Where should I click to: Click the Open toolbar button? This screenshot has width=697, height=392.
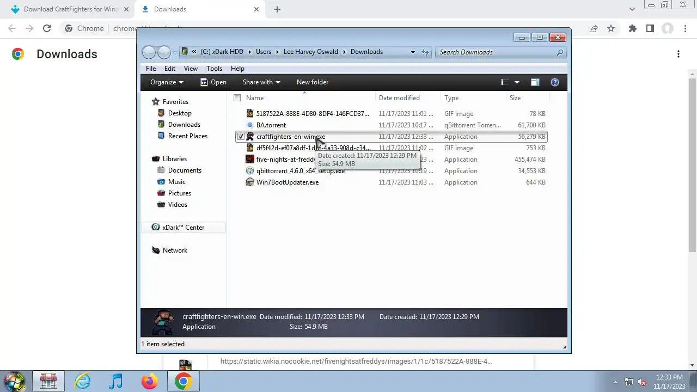point(213,82)
